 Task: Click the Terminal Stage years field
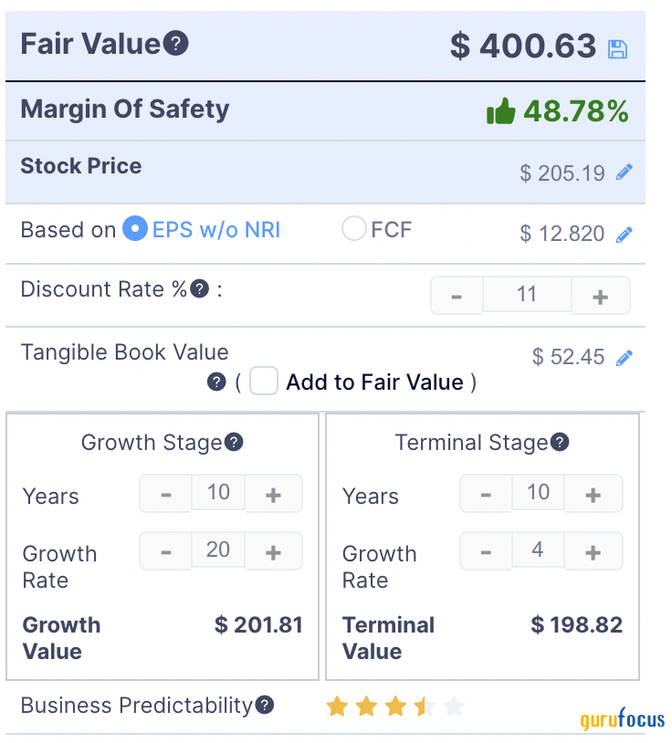coord(539,492)
